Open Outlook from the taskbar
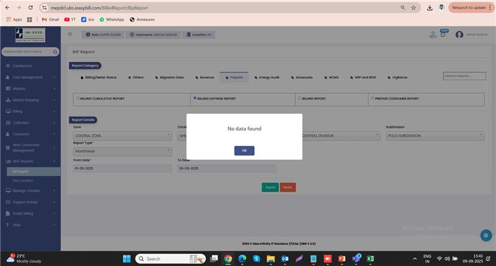This screenshot has height=266, width=496. coord(285,259)
